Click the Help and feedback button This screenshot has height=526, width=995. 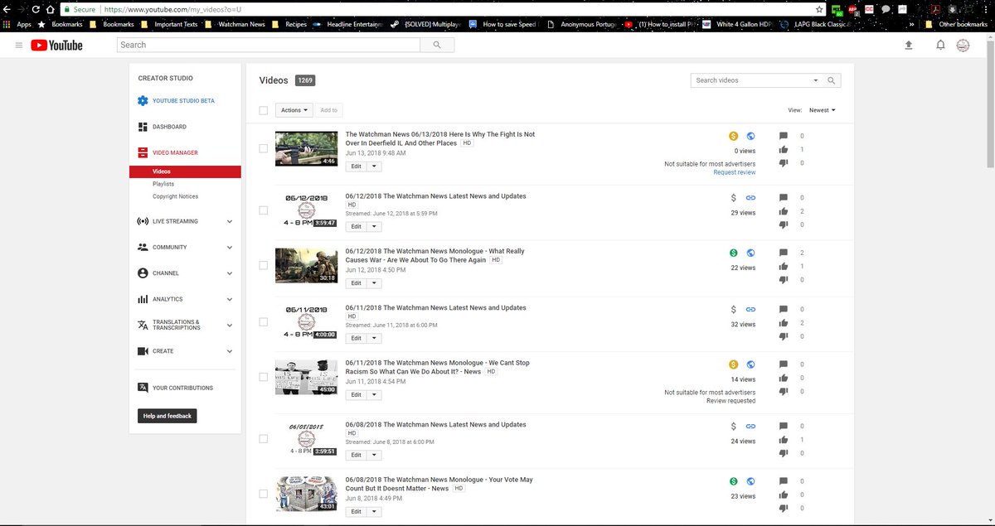[x=167, y=416]
